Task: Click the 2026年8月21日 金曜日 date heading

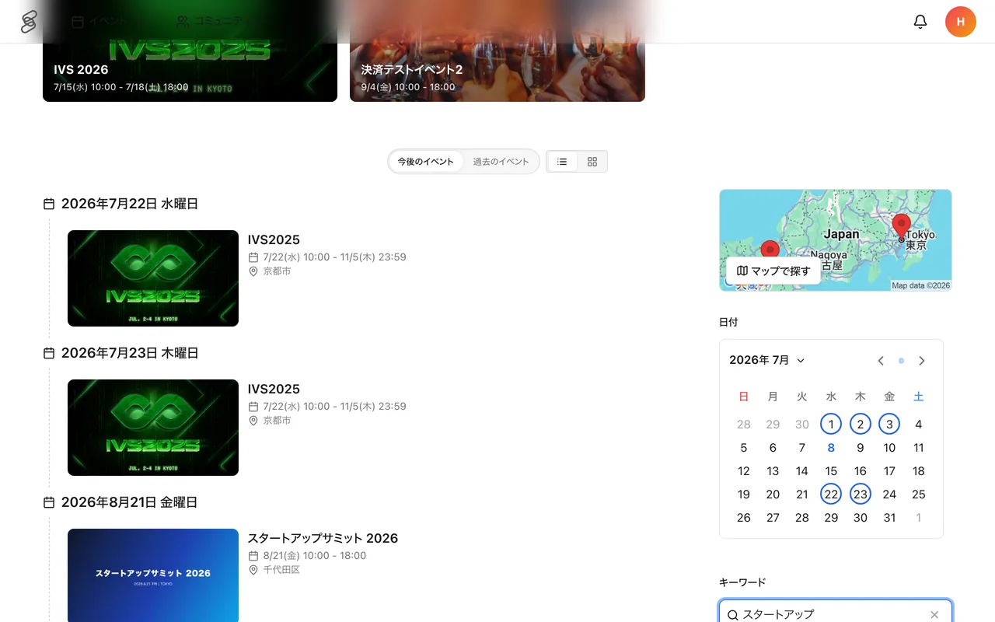Action: 129,502
